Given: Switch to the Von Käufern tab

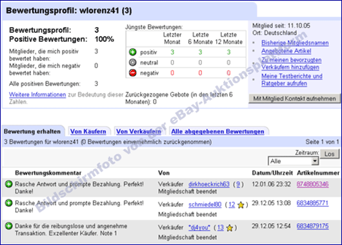Looking at the screenshot, I should click(88, 132).
